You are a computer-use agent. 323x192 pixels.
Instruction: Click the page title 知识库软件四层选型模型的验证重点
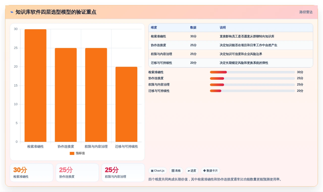coord(56,12)
